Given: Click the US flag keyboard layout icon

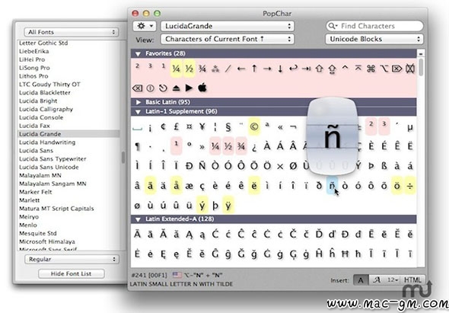Looking at the screenshot, I should pyautogui.click(x=177, y=275).
